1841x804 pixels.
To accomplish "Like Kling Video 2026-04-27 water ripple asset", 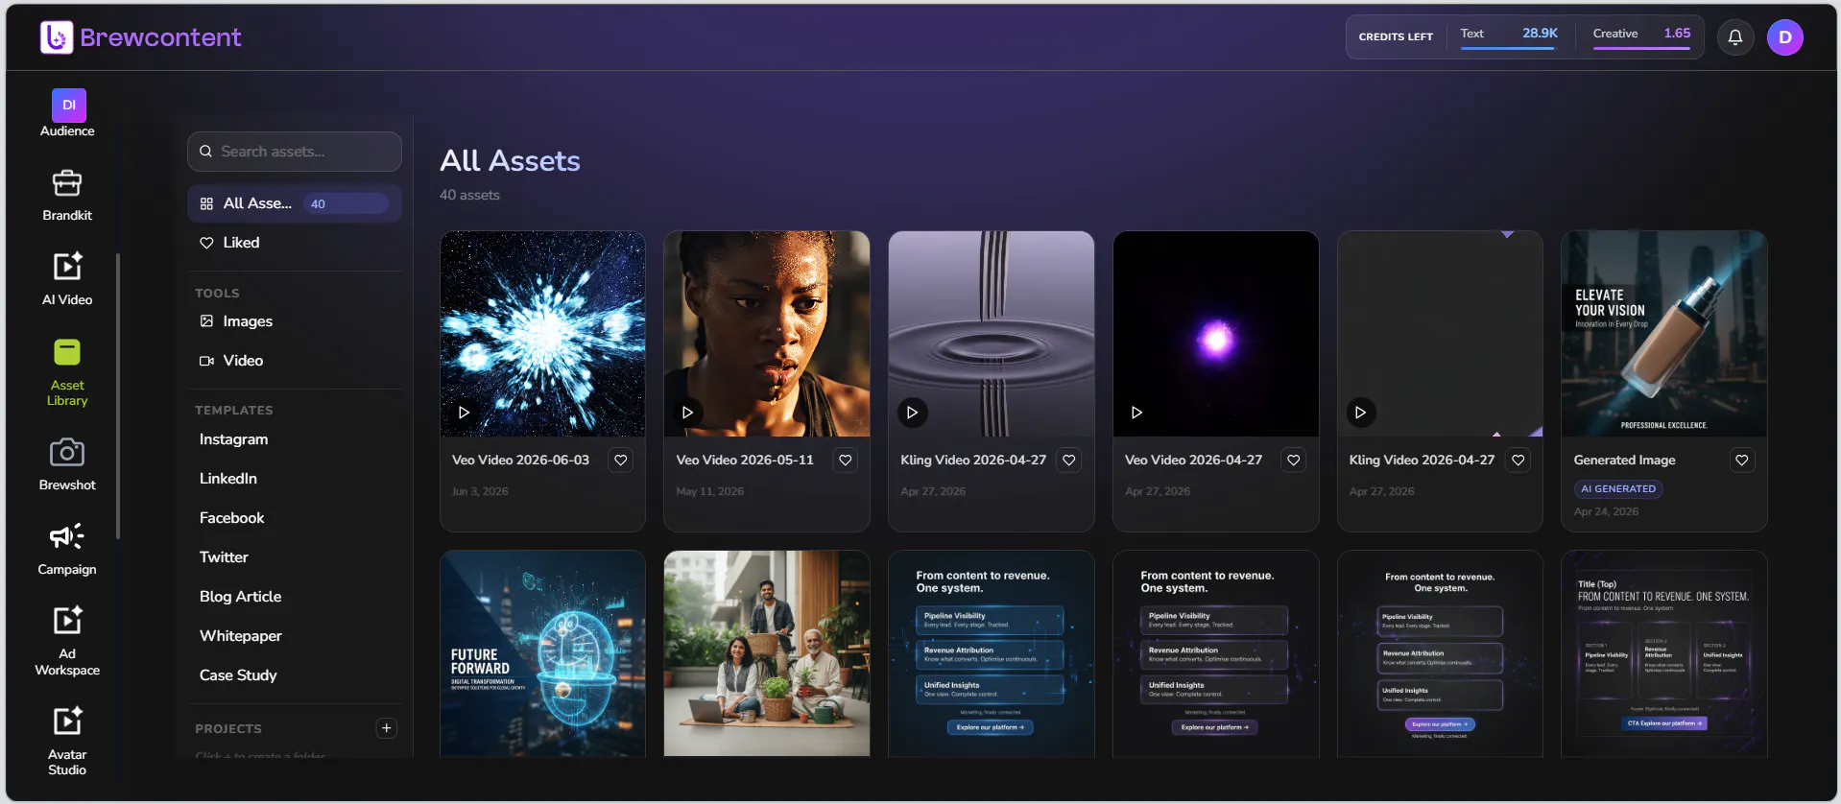I will tap(1069, 461).
